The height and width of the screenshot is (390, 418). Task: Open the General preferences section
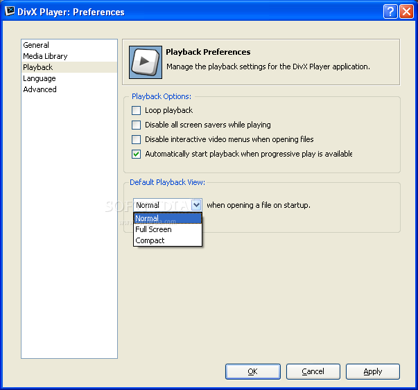coord(69,45)
